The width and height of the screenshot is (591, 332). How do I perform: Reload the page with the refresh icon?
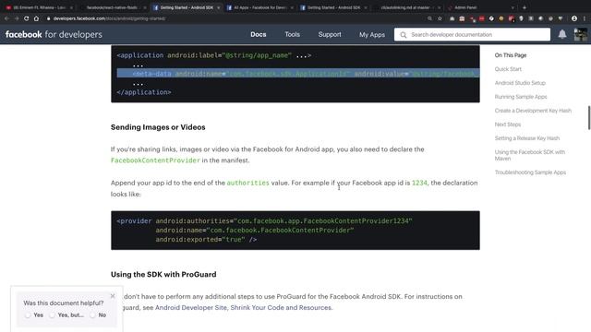(x=26, y=18)
